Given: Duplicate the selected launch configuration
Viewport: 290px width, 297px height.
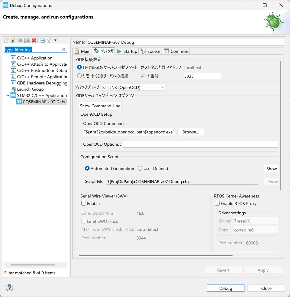Looking at the screenshot, I should click(27, 40).
